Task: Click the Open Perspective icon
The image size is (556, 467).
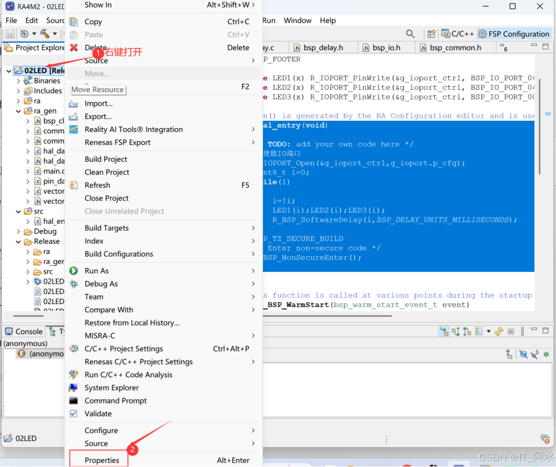Action: pyautogui.click(x=431, y=34)
